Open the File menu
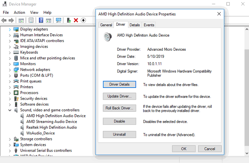249x163 pixels. pos(6,12)
